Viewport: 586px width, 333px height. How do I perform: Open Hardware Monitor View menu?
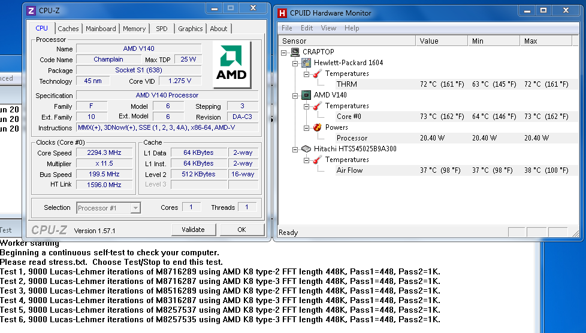coord(328,28)
